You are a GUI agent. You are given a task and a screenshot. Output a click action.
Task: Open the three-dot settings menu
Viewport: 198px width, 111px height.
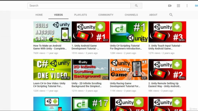click(187, 6)
